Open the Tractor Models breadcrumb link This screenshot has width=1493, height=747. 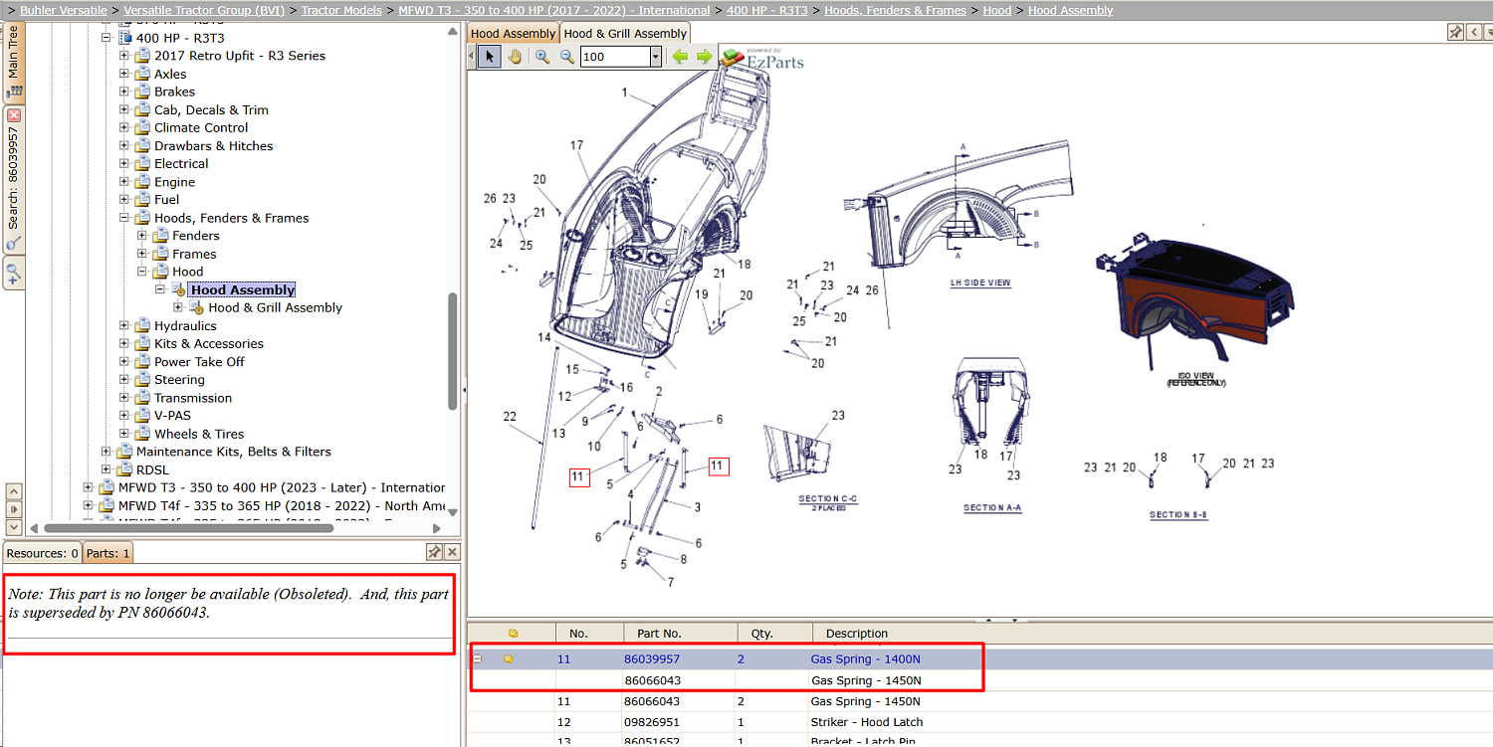tap(341, 10)
